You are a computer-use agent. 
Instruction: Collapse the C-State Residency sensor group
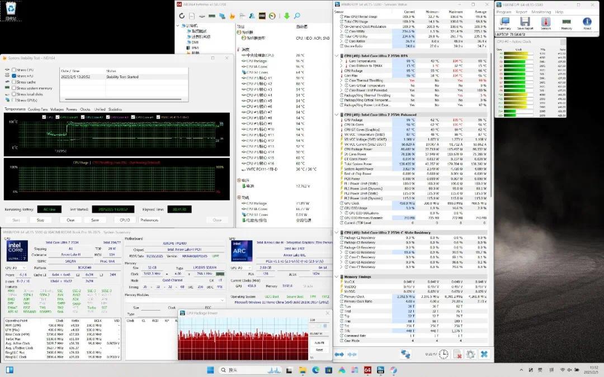point(337,232)
